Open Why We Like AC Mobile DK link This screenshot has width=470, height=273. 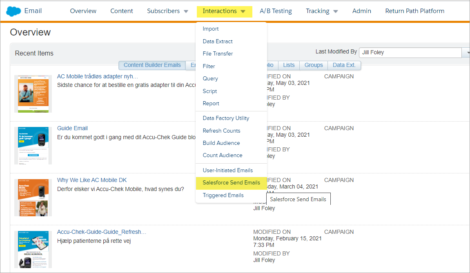[x=92, y=180]
